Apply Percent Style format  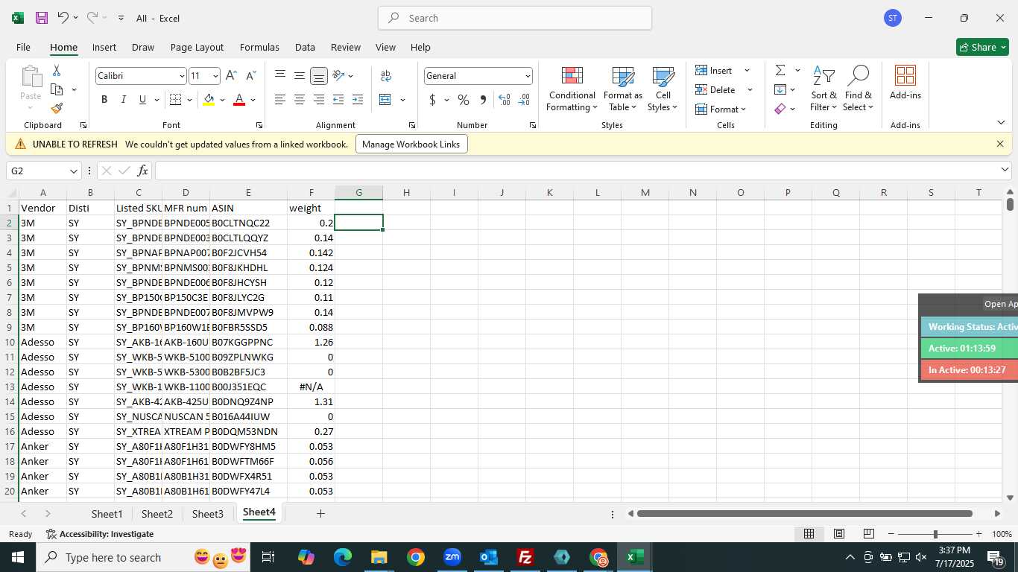(x=464, y=100)
